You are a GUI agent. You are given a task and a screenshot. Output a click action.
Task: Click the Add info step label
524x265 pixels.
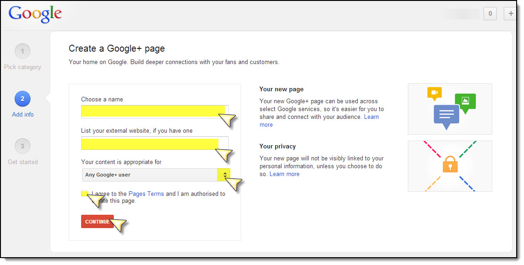23,115
